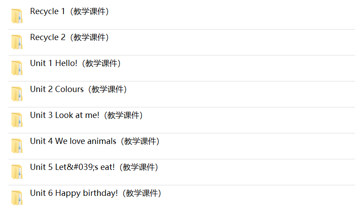Select the empty row area of Unit 4
Screen dimensions: 355x217
(257, 146)
